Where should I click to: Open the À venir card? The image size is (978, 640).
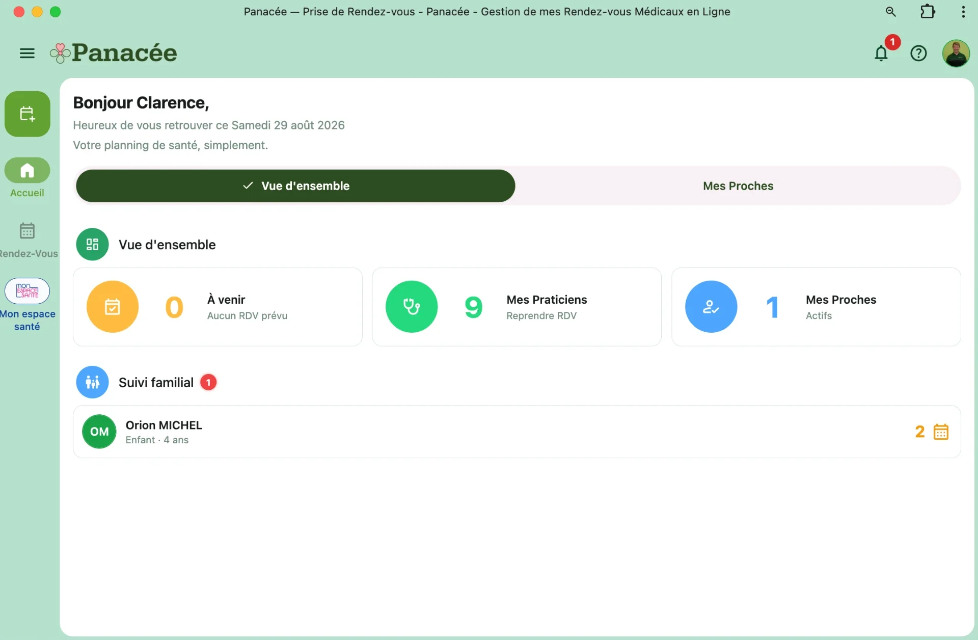[218, 307]
